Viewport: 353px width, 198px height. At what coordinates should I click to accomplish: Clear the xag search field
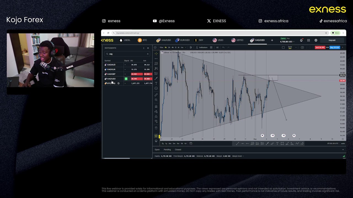148,54
